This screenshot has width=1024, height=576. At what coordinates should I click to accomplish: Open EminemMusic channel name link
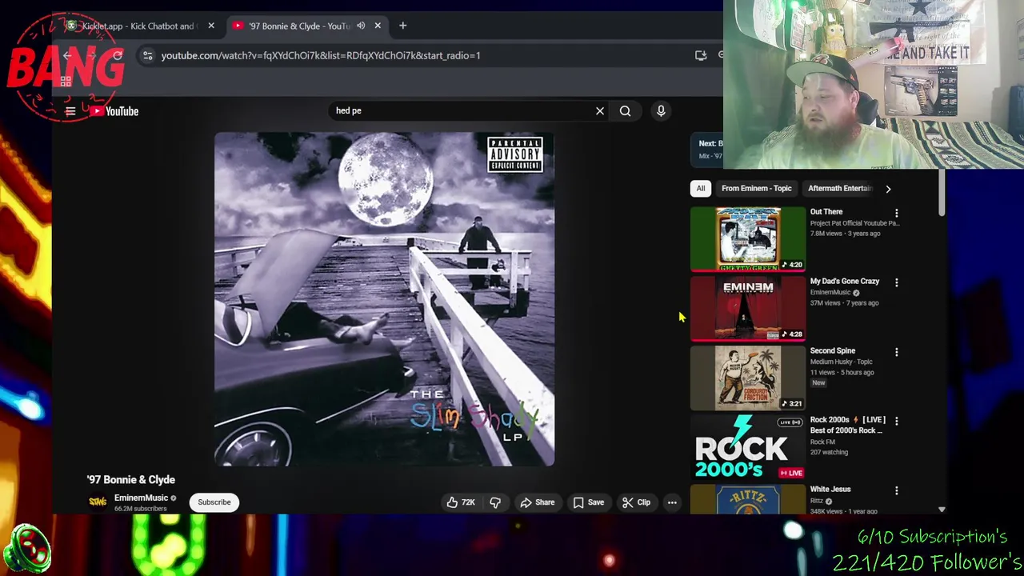[141, 498]
